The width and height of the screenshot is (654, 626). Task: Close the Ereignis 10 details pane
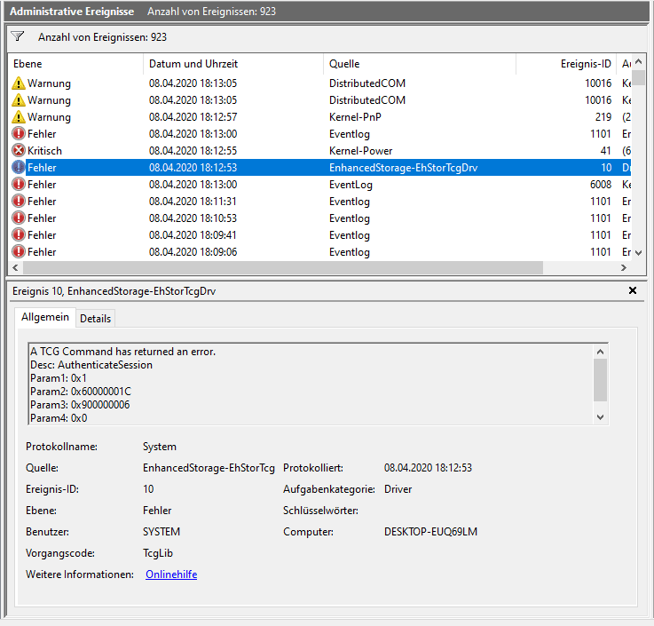[x=633, y=290]
